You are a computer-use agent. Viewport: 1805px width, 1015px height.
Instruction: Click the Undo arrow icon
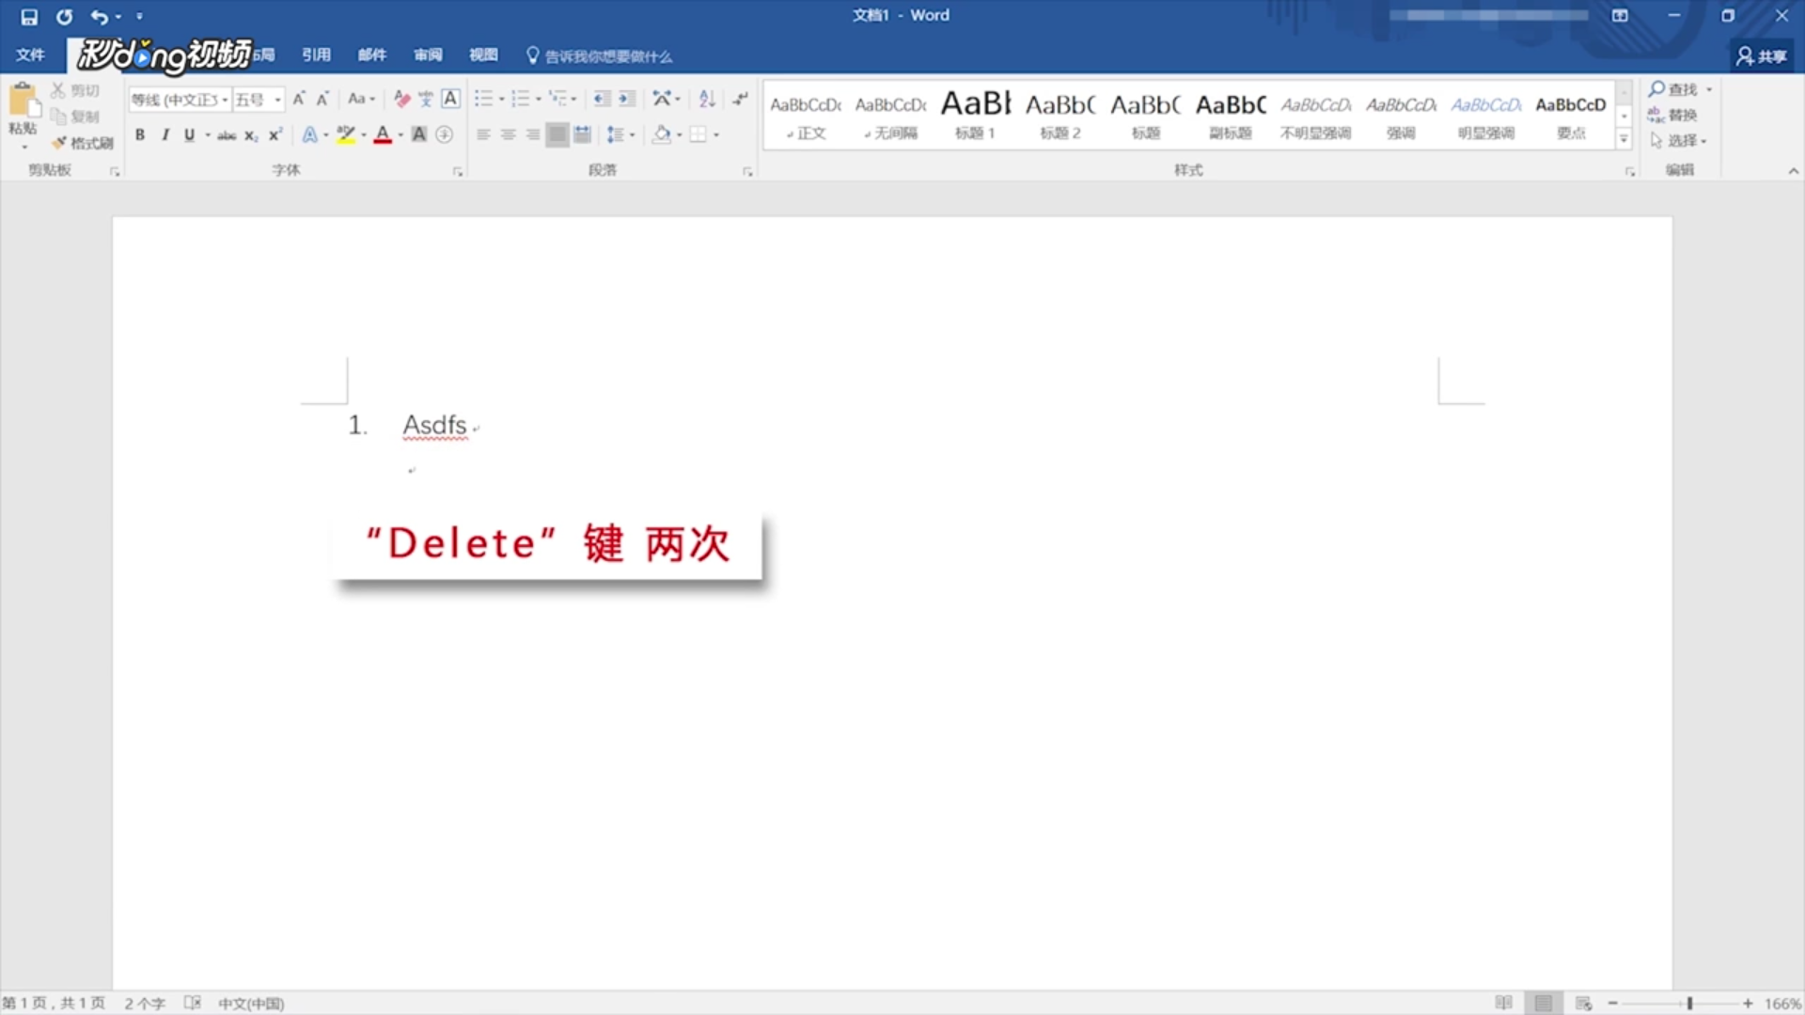pyautogui.click(x=99, y=16)
